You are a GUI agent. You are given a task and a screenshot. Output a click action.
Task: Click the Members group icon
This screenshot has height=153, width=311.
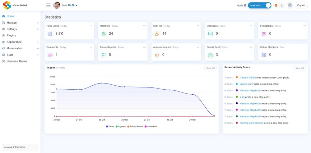point(104,34)
